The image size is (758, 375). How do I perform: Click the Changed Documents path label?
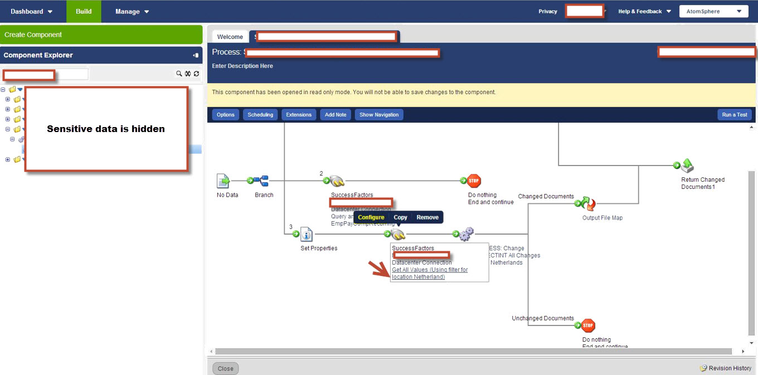coord(546,196)
